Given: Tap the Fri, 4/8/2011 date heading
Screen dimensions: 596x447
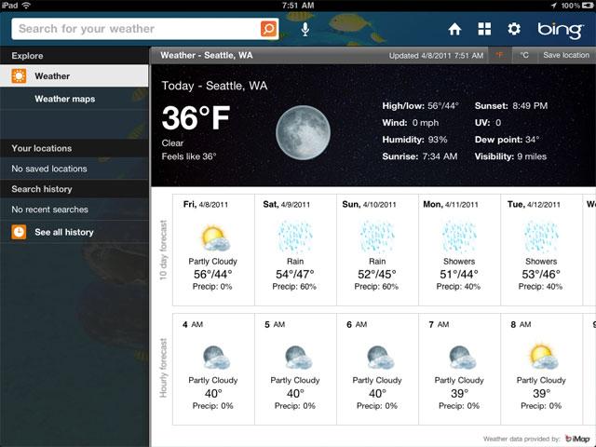Looking at the screenshot, I should click(x=206, y=205).
